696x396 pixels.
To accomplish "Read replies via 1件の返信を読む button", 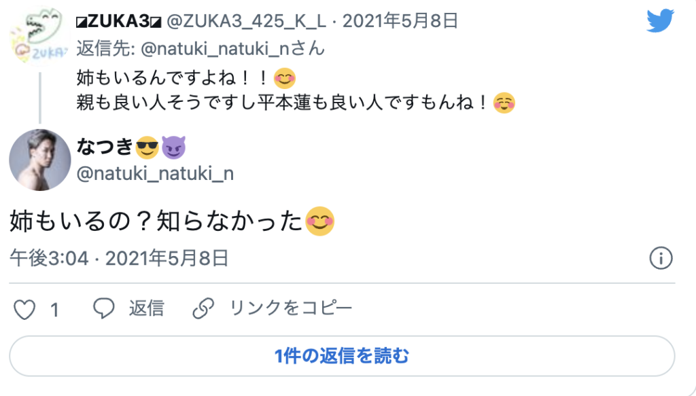I will pos(342,356).
